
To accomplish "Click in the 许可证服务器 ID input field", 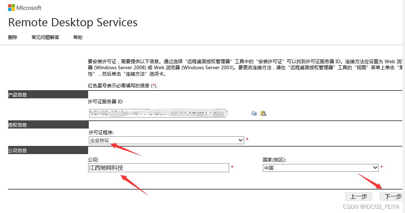I will pos(157,113).
